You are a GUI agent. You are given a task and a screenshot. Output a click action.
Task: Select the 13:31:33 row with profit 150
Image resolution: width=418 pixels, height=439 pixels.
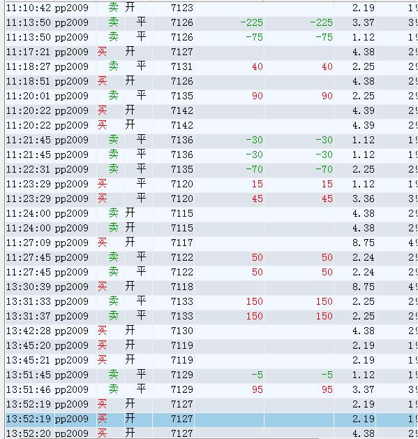point(211,301)
